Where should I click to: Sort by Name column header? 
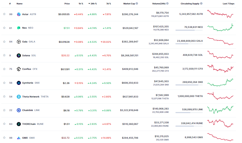click(20, 4)
